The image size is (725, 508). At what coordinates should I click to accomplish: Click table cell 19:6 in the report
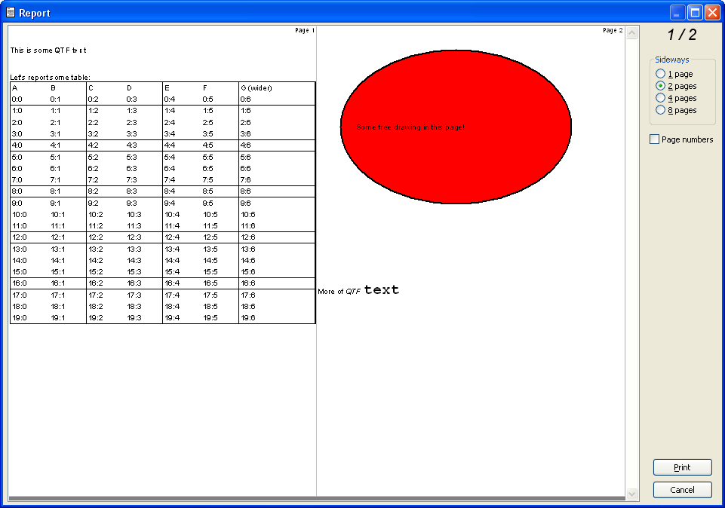pos(247,318)
